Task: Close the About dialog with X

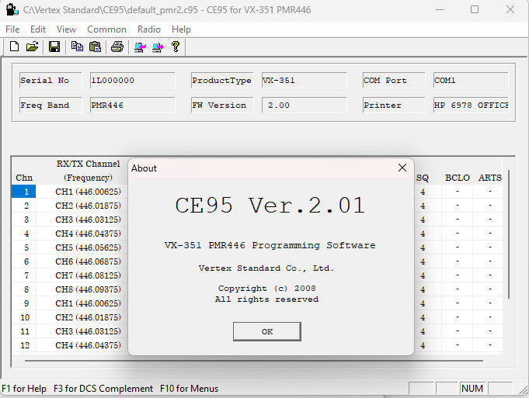Action: point(402,168)
